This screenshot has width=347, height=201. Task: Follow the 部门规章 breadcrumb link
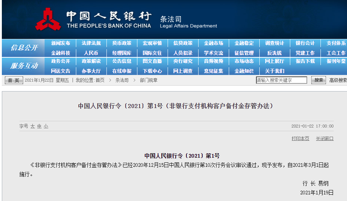coord(148,80)
